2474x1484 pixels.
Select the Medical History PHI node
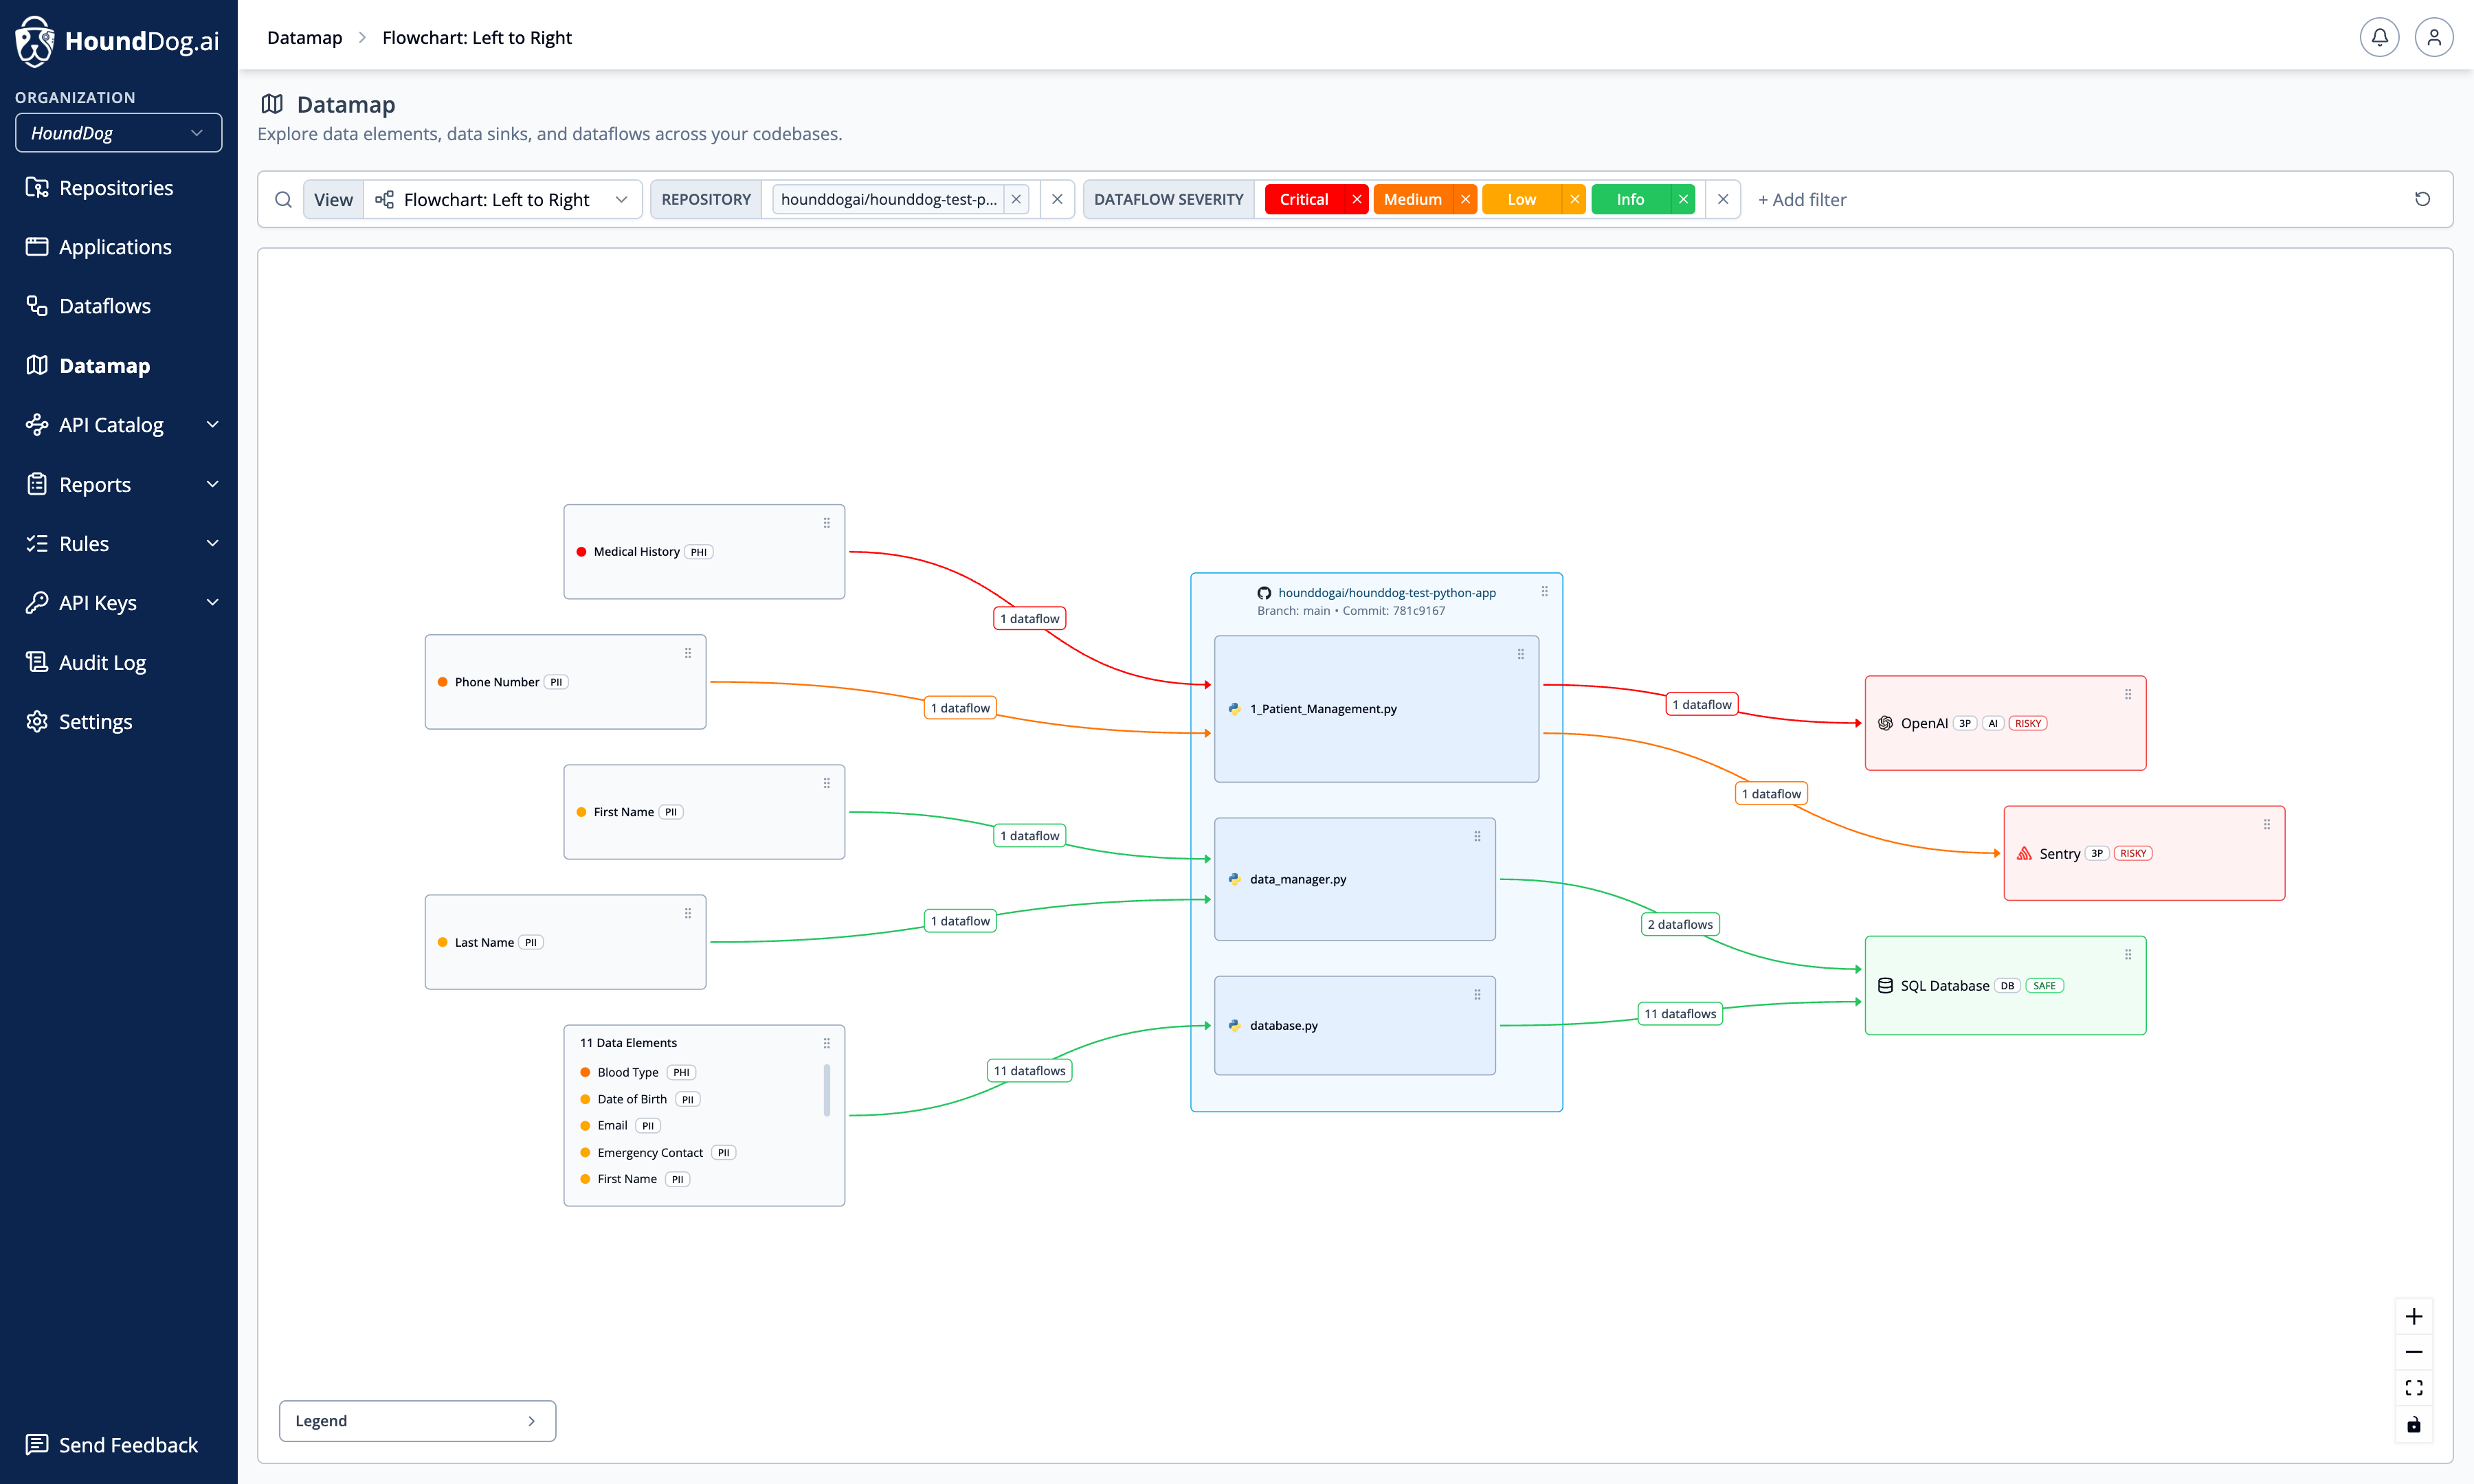click(x=704, y=552)
